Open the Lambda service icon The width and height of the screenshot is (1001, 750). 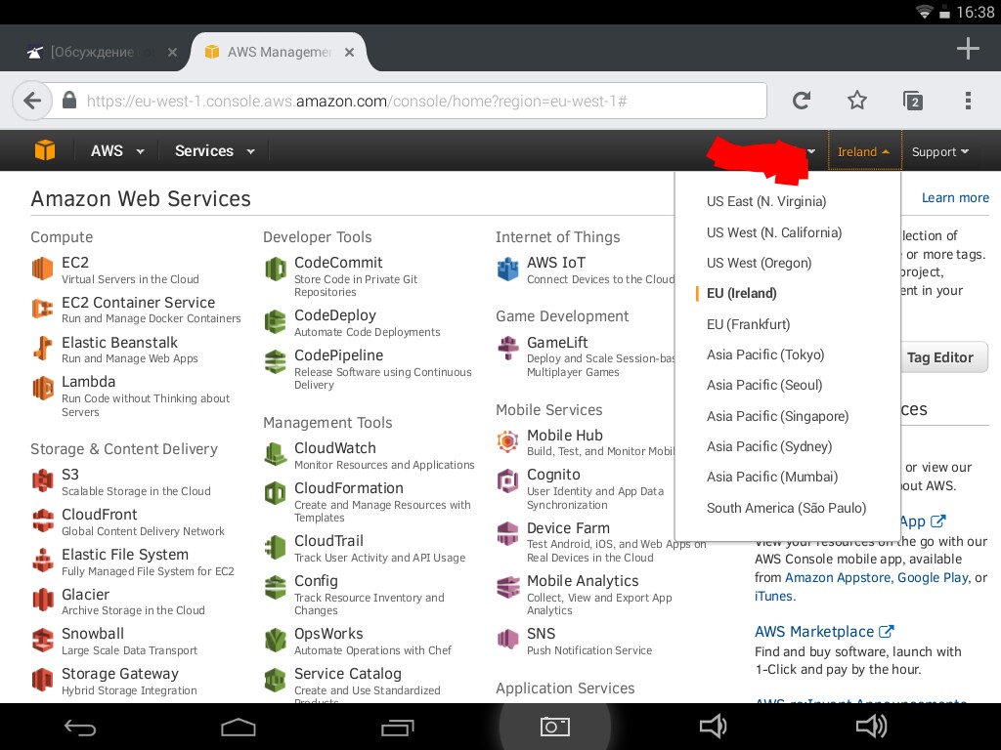[42, 389]
